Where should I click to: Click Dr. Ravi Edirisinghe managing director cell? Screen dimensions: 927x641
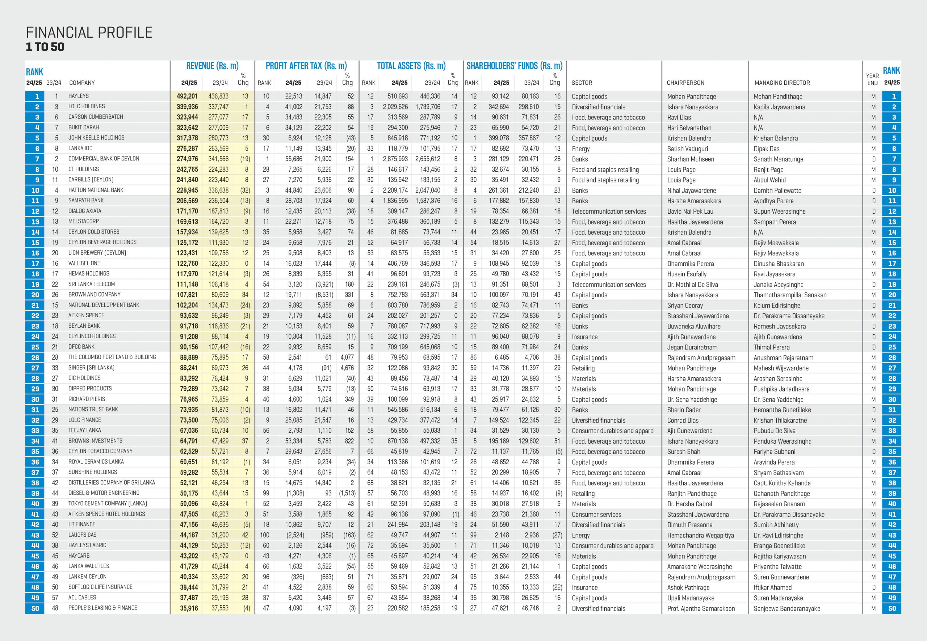pos(778,535)
